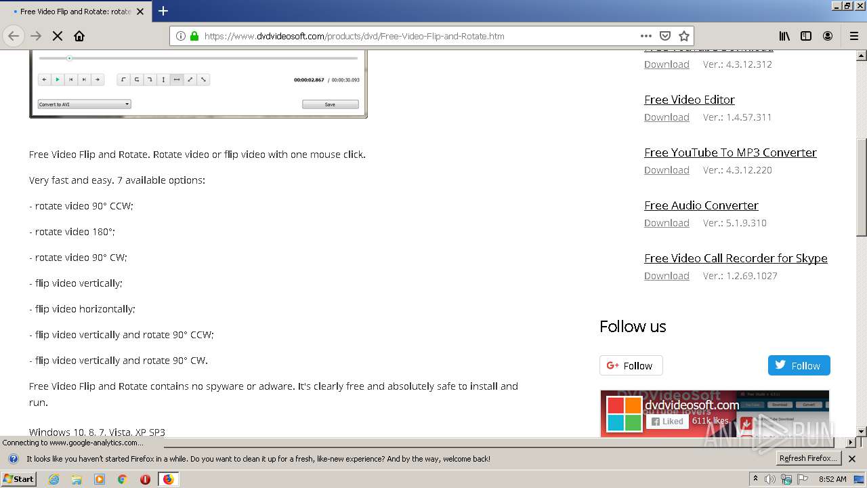Screen dimensions: 867x488
Task: Click the 'Follow us' heading
Action: click(x=633, y=327)
